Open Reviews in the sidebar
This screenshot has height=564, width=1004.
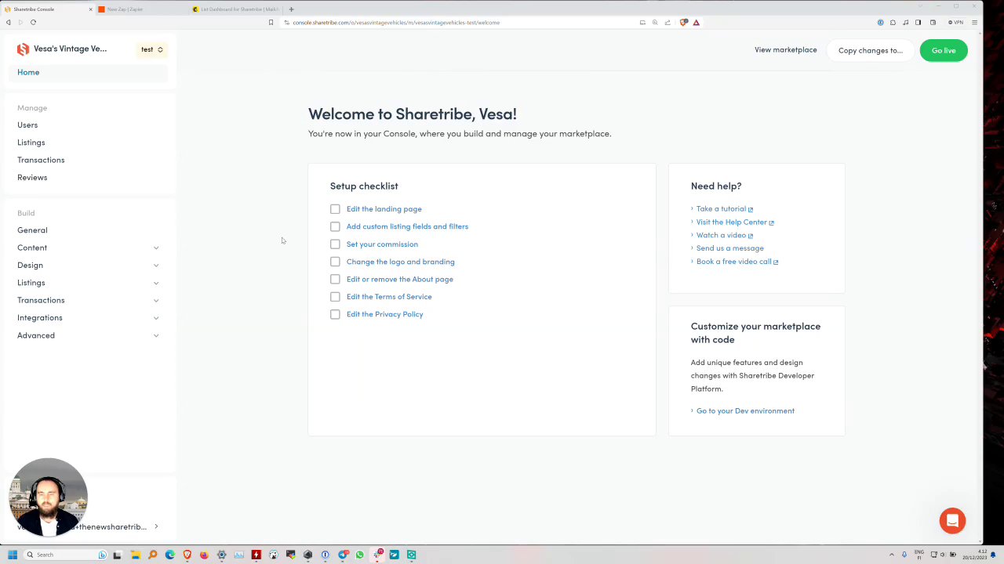pos(32,177)
